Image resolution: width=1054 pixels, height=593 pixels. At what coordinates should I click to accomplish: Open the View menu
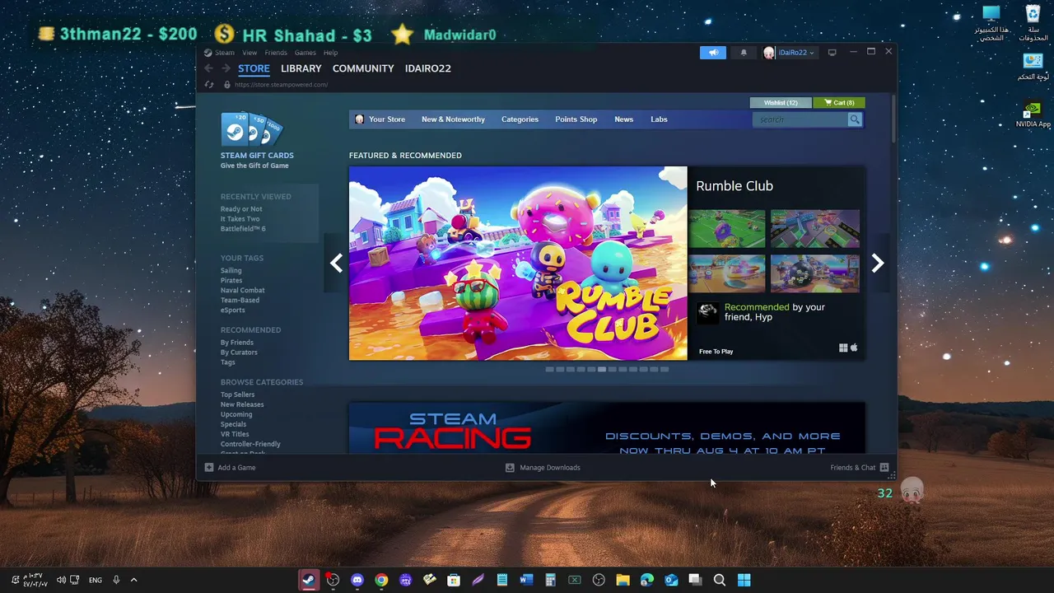(x=250, y=53)
